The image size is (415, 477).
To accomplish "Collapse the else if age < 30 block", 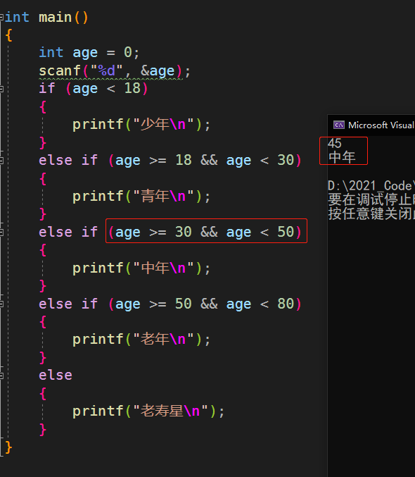I will [1, 161].
